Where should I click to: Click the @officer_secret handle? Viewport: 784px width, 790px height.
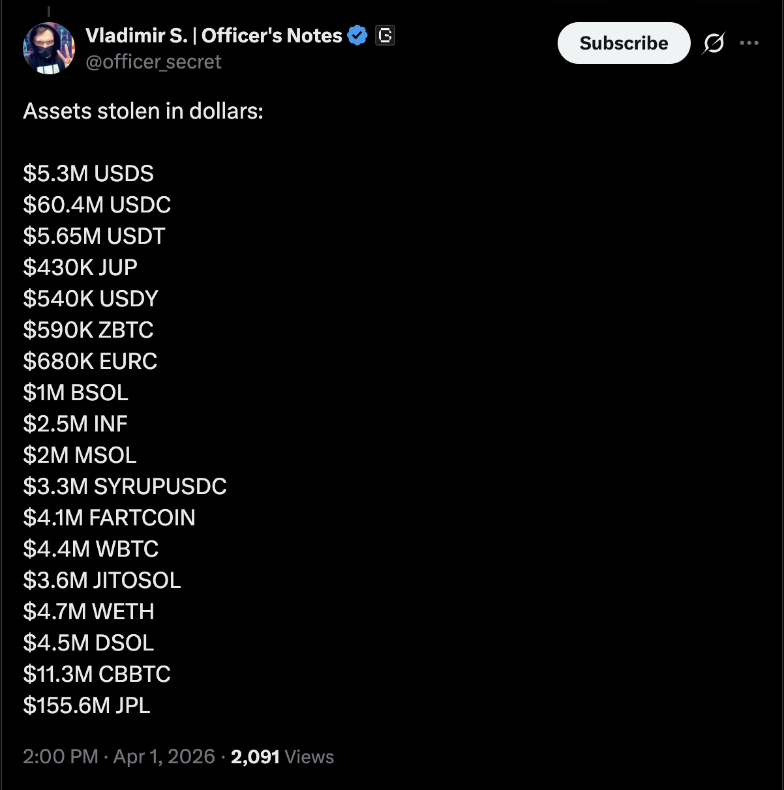pos(154,62)
